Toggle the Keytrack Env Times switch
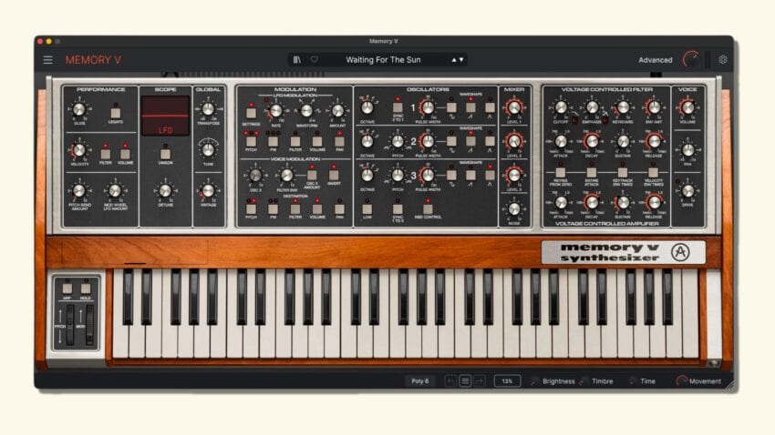The height and width of the screenshot is (435, 775). [622, 172]
